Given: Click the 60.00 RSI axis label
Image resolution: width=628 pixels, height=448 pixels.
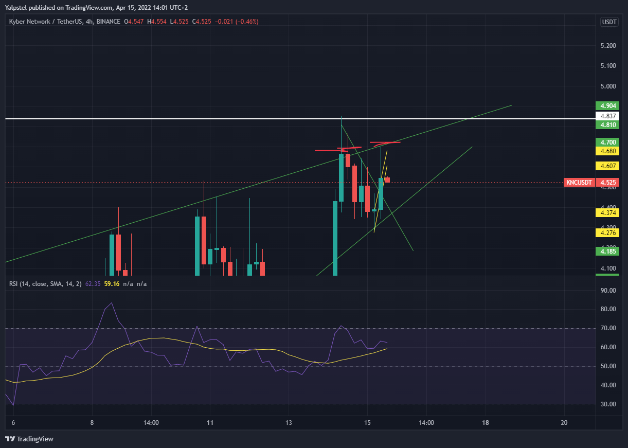Looking at the screenshot, I should tap(608, 347).
